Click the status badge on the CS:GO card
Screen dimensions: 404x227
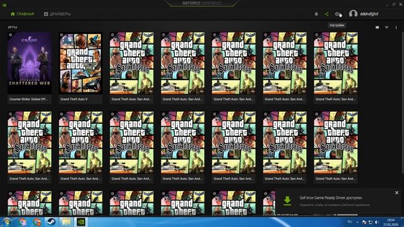coord(10,35)
